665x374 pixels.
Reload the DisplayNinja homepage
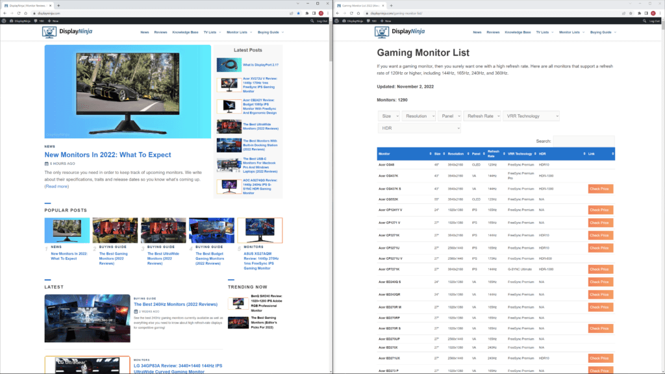pyautogui.click(x=19, y=12)
